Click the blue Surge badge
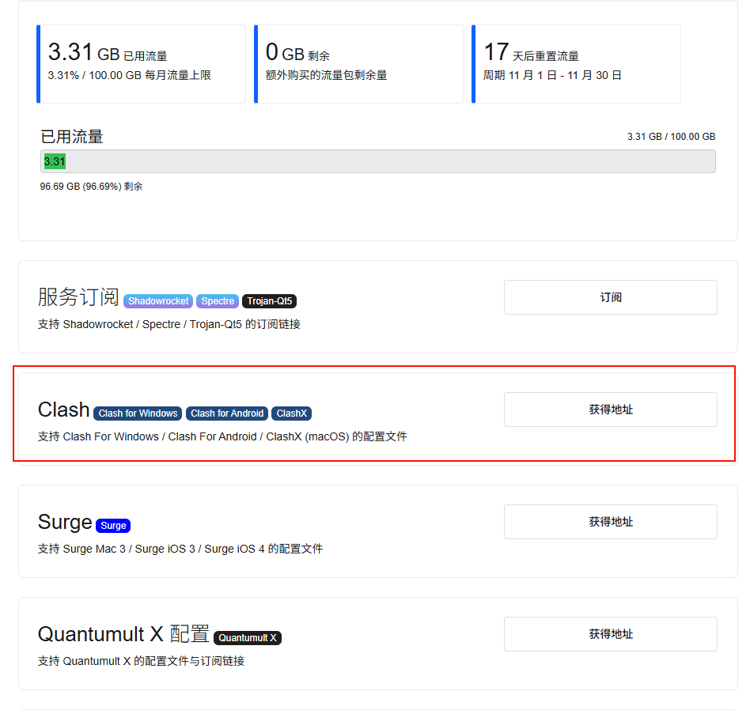Screen dimensions: 750x710 click(113, 526)
